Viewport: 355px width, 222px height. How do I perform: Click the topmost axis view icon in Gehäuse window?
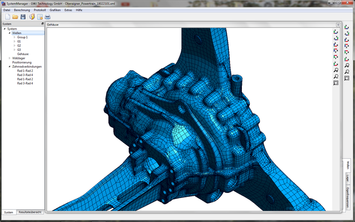[336, 32]
